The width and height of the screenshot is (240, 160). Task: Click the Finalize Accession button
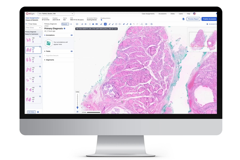209,19
